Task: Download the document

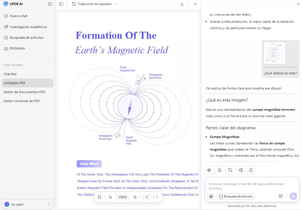Action: 182,4
